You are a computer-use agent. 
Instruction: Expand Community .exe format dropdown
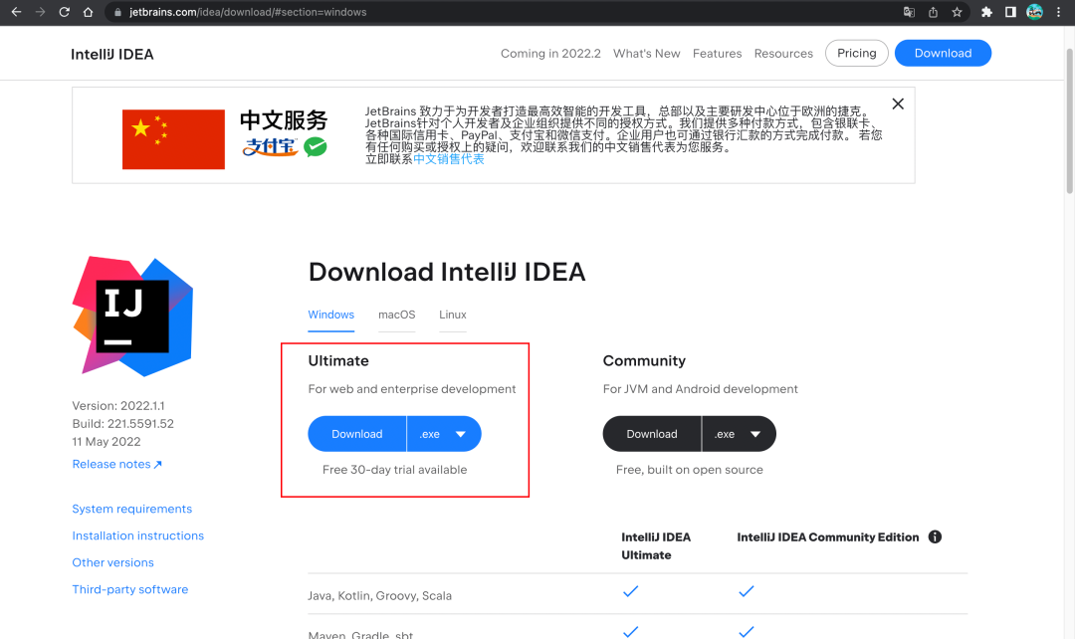point(739,434)
